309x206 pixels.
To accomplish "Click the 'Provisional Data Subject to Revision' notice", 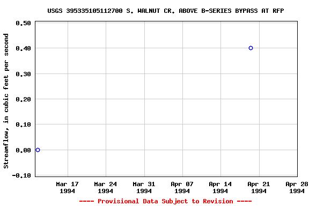I will point(166,201).
